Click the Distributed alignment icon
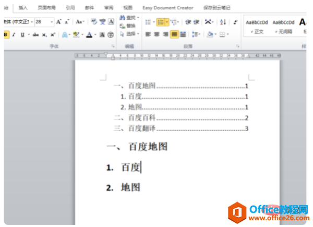 tap(183, 34)
